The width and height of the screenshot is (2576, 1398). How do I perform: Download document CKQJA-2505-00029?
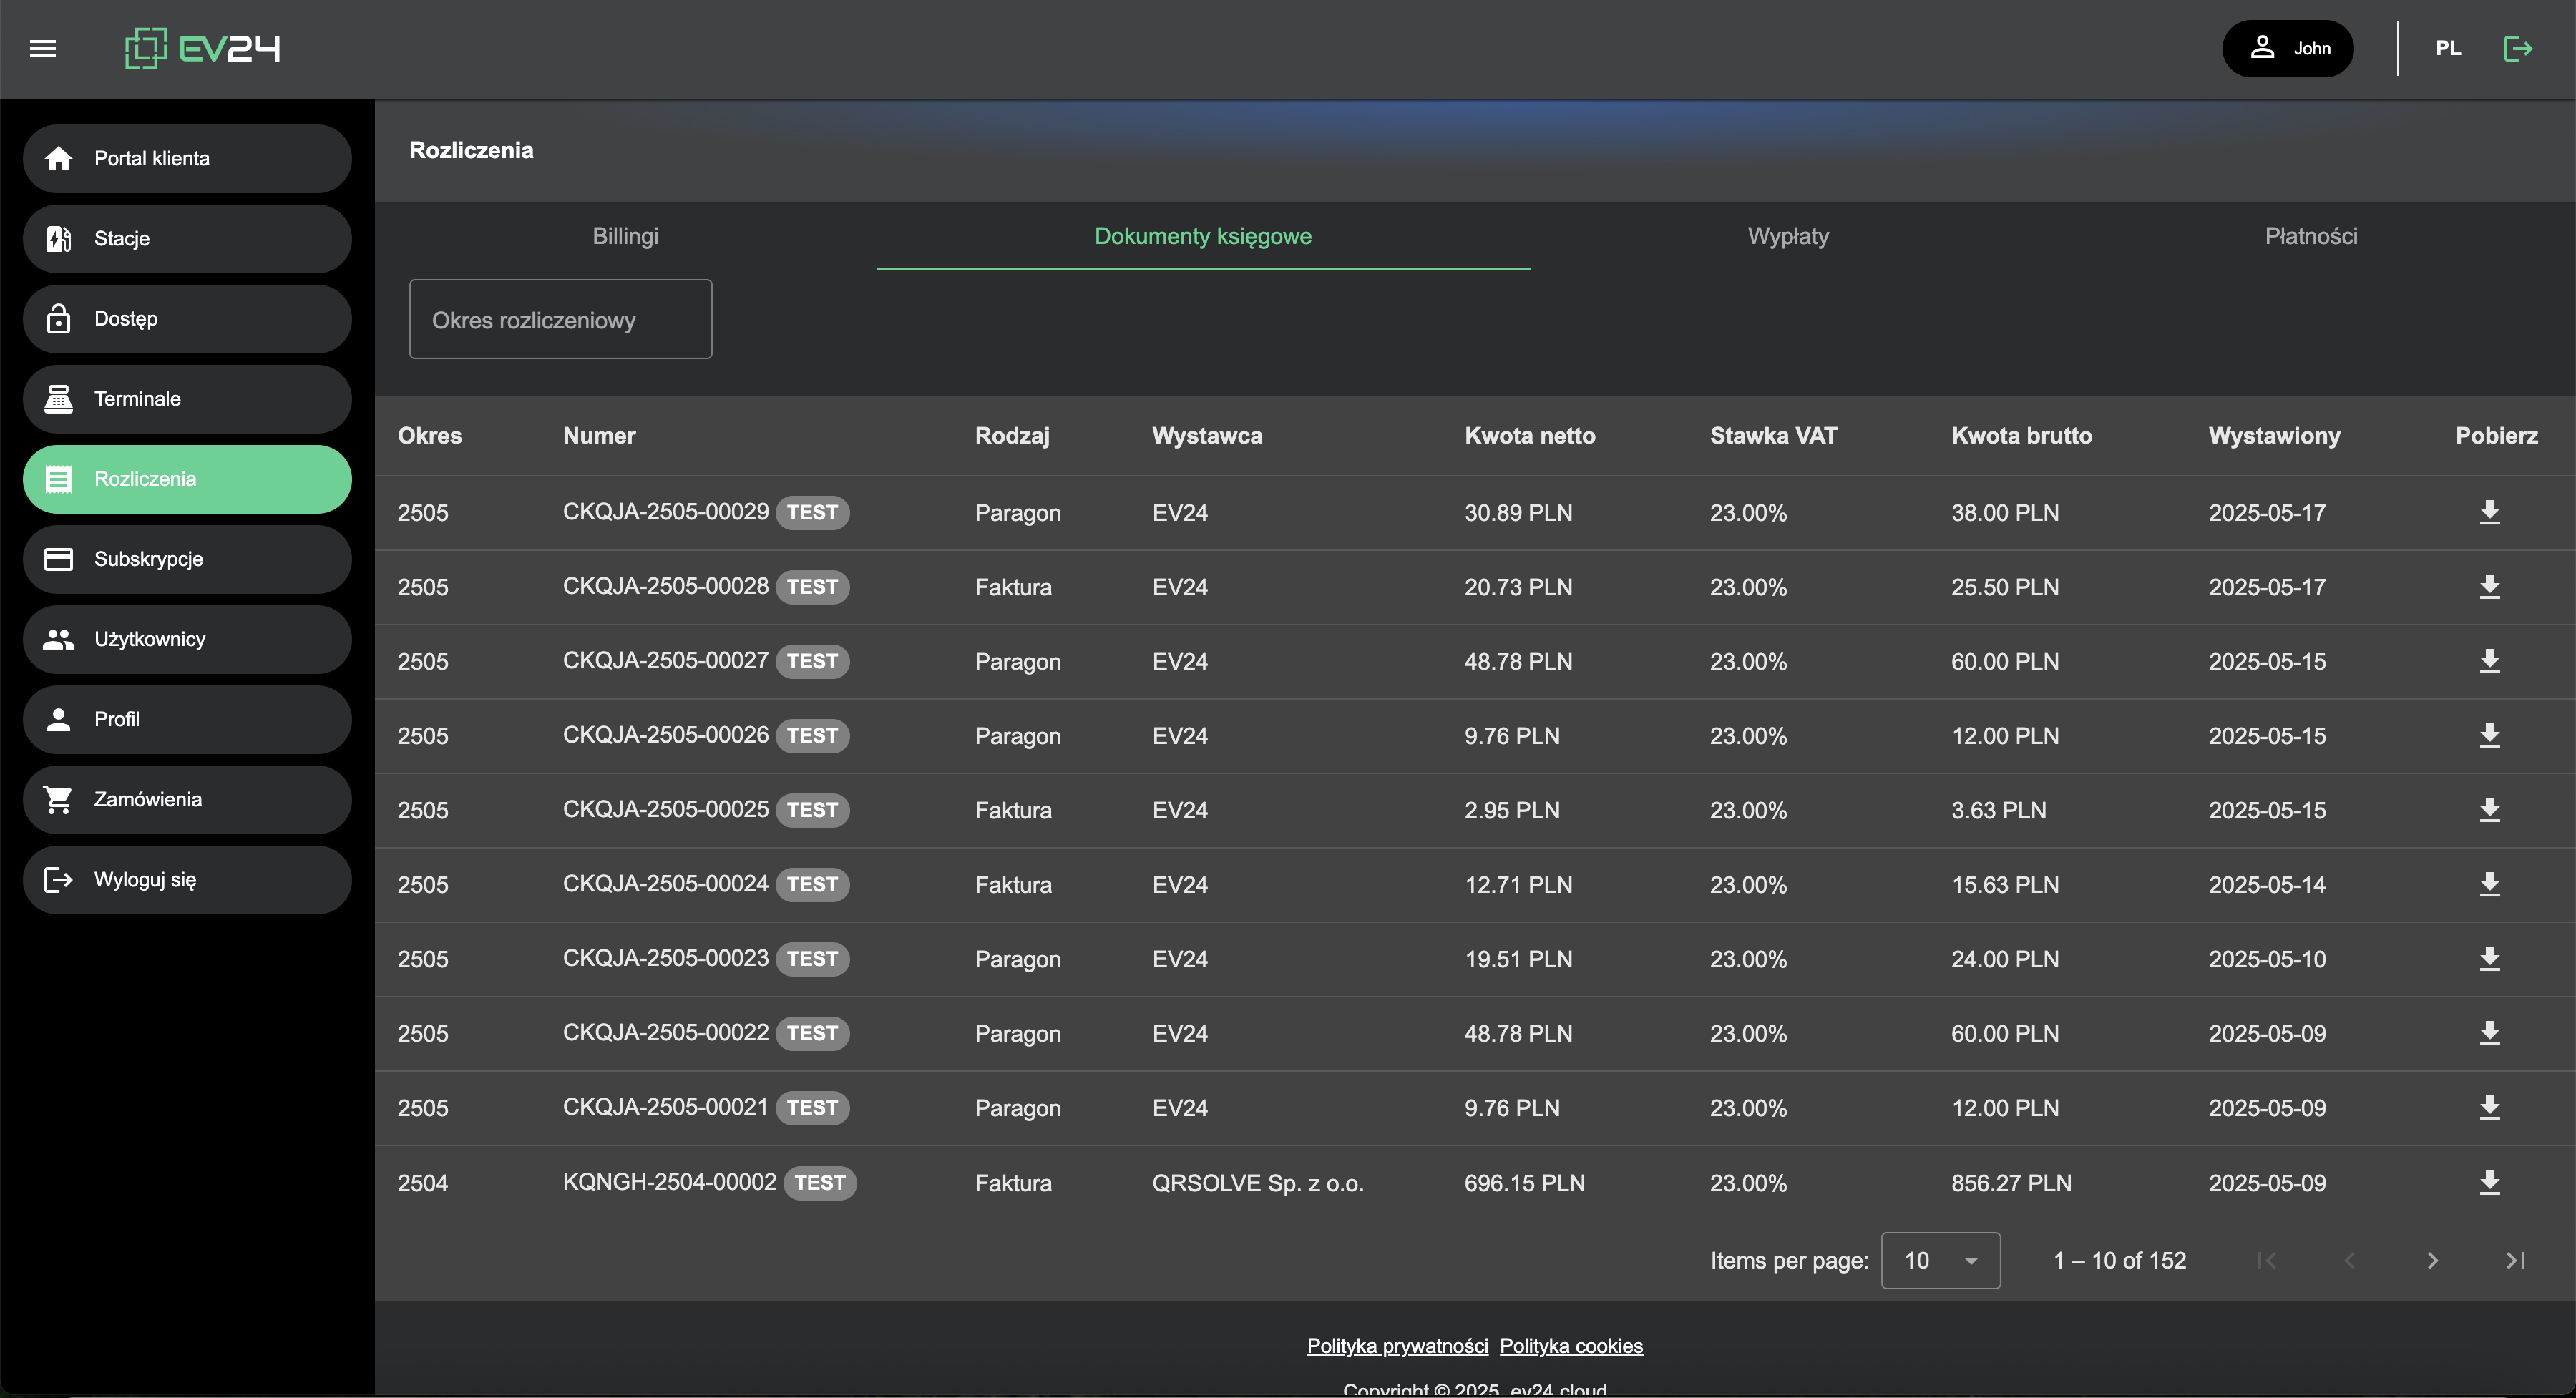tap(2489, 512)
